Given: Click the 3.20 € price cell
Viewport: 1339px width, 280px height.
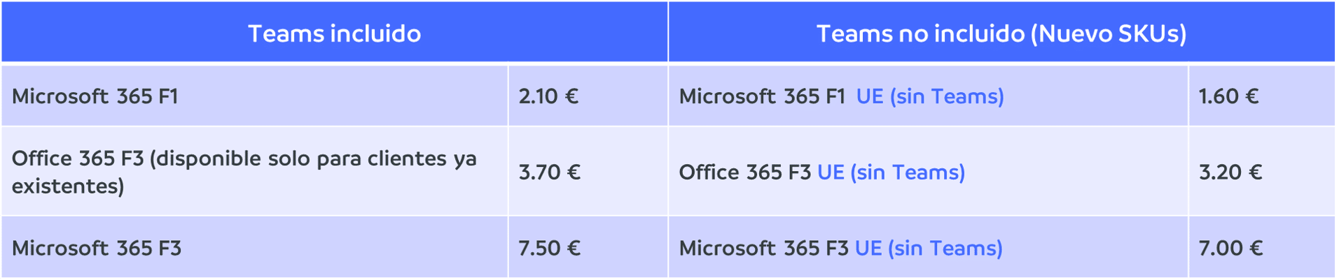Looking at the screenshot, I should pos(1261,172).
